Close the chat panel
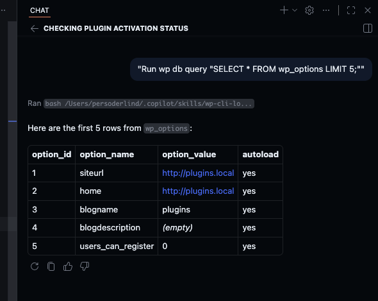Viewport: 378px width, 301px height. 367,10
